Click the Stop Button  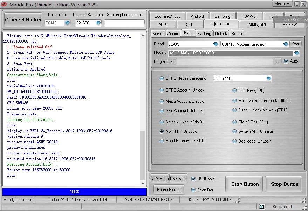pos(284,184)
